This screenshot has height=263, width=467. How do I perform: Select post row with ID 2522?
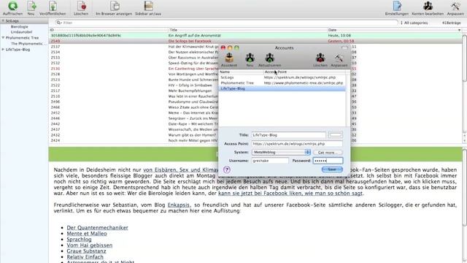click(134, 85)
